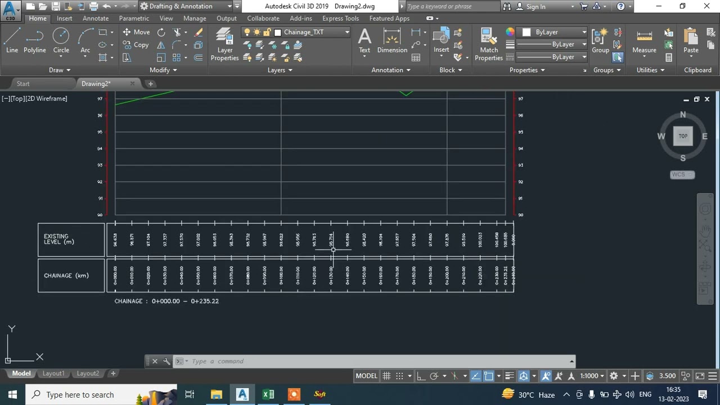Click the Copy tool
Screen dimensions: 720x405
click(136, 45)
